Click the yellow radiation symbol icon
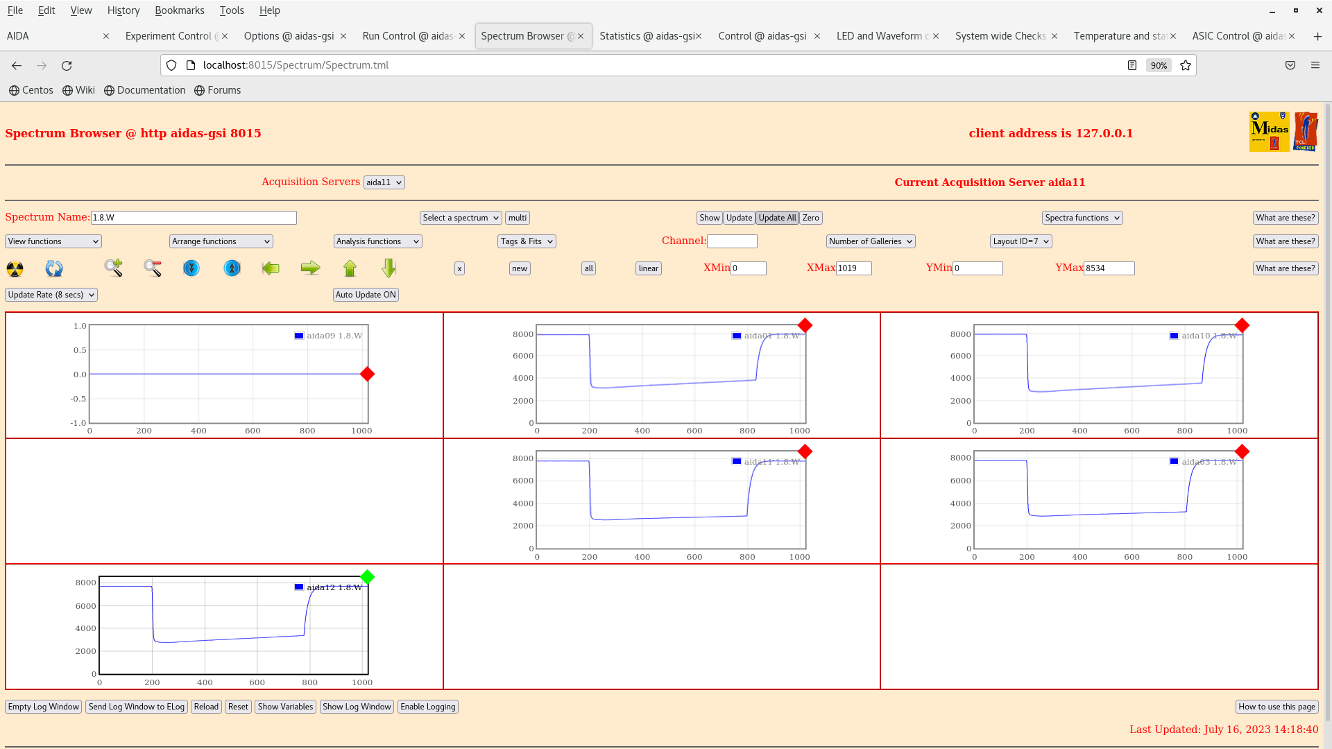 coord(15,268)
